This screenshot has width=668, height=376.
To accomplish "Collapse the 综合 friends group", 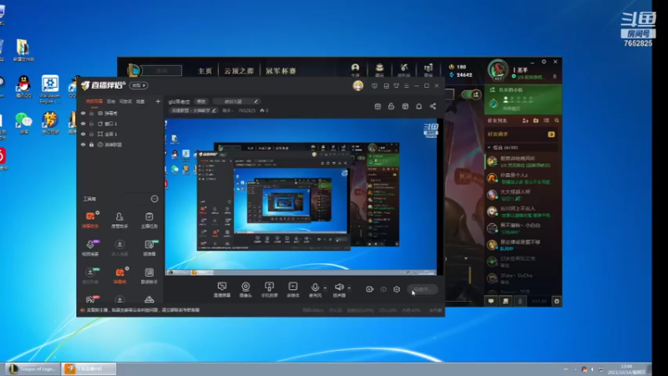I will tap(489, 148).
